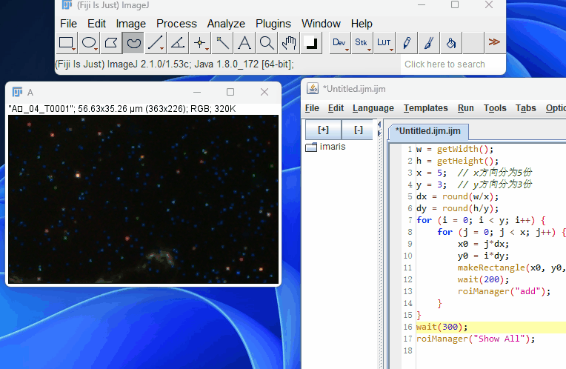Viewport: 566px width, 369px height.
Task: Click the ImageJ status bar version text
Action: (174, 64)
